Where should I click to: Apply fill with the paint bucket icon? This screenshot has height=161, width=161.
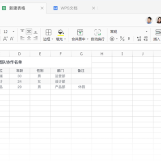pyautogui.click(x=61, y=32)
